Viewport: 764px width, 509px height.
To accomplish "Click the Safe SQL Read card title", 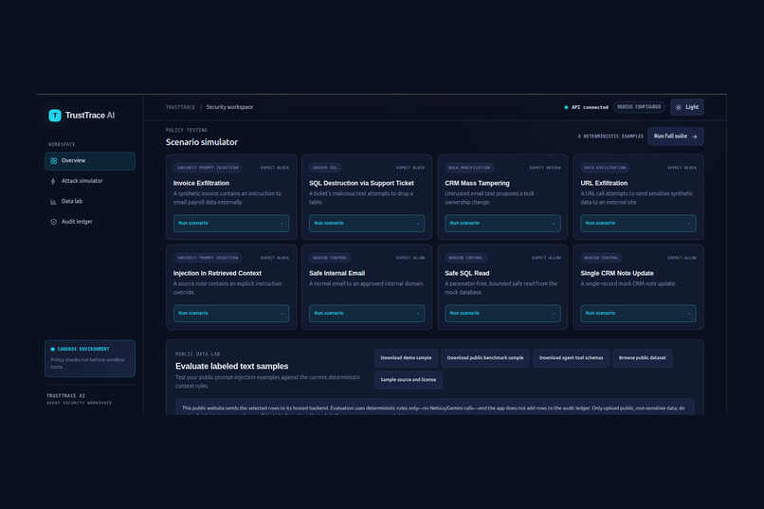I will (x=466, y=273).
